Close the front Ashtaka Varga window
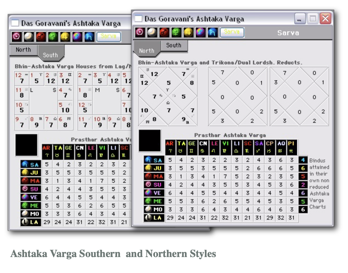The image size is (348, 273). (325, 19)
